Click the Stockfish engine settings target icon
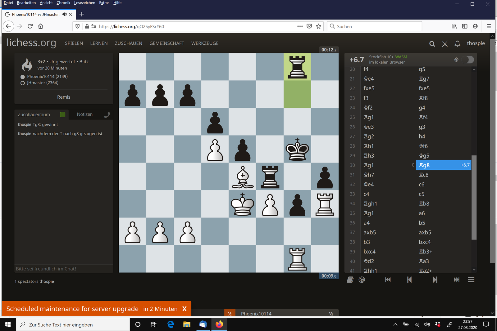This screenshot has width=497, height=331. [456, 60]
